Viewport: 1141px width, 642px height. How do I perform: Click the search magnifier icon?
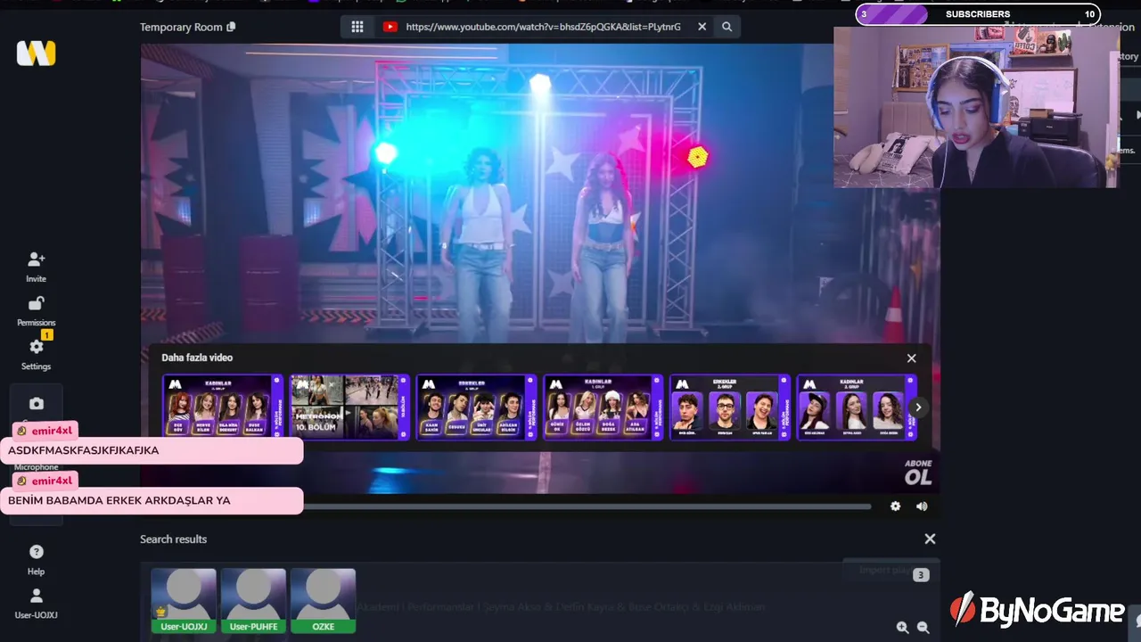(x=726, y=27)
